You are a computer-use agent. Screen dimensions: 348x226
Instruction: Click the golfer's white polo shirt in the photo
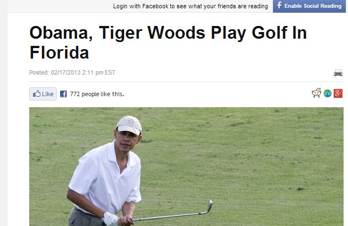(x=106, y=177)
